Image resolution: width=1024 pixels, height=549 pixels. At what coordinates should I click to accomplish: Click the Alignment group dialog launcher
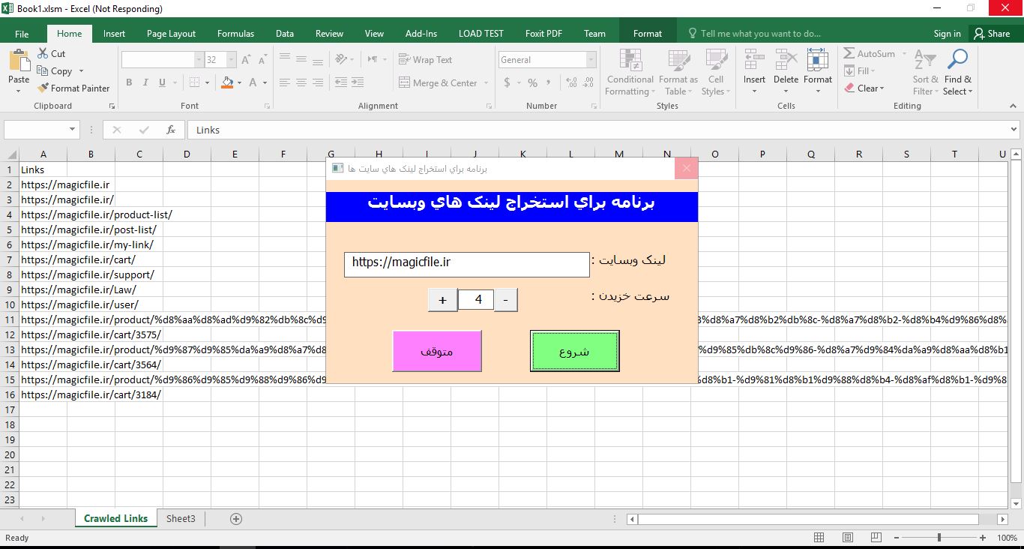pos(489,106)
